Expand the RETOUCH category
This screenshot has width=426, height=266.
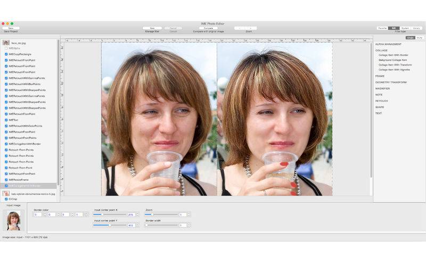pyautogui.click(x=381, y=101)
